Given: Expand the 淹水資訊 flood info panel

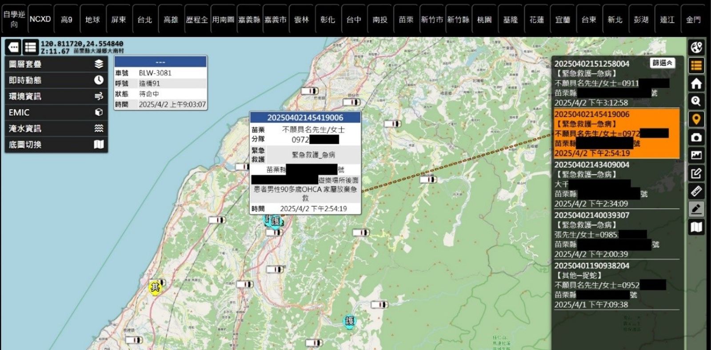Looking at the screenshot, I should click(56, 128).
